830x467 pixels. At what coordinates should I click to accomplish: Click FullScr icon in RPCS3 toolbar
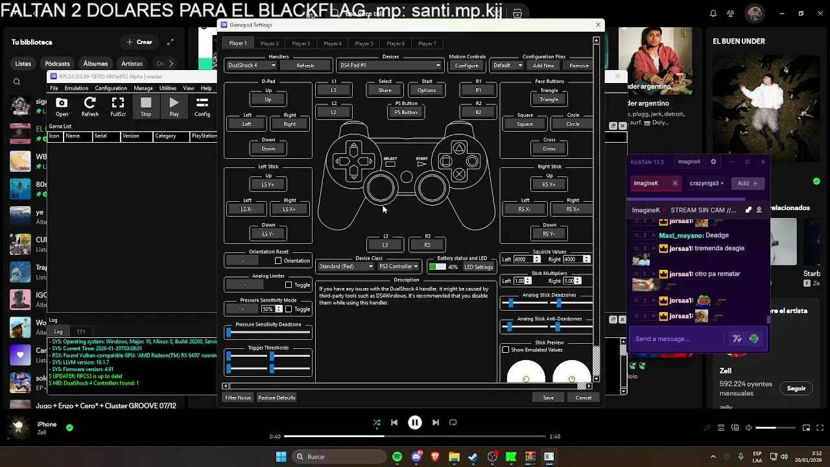(118, 107)
